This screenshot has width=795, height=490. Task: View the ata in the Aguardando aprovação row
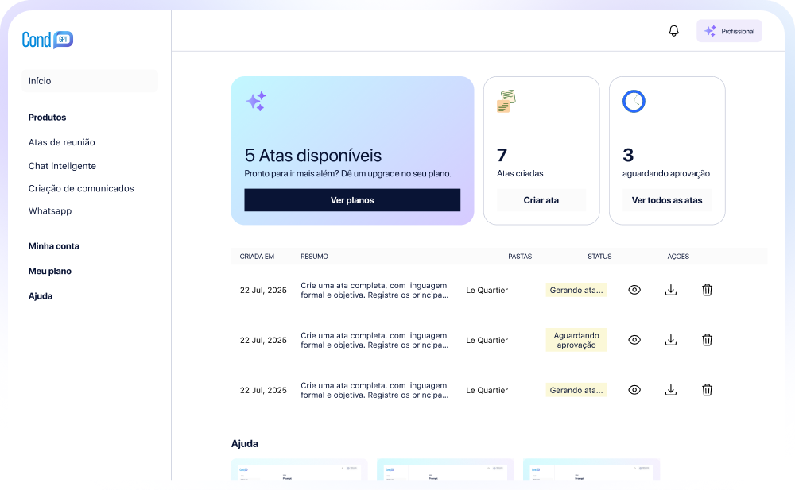tap(634, 340)
